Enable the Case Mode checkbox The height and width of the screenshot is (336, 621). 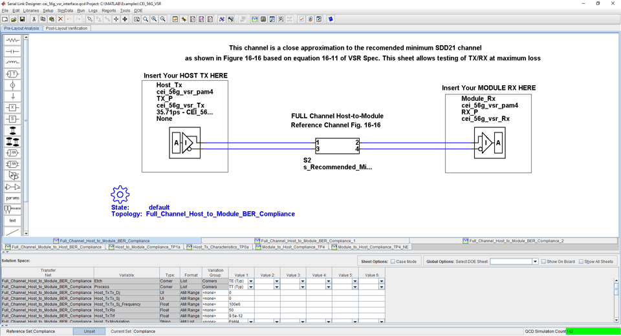tap(393, 262)
